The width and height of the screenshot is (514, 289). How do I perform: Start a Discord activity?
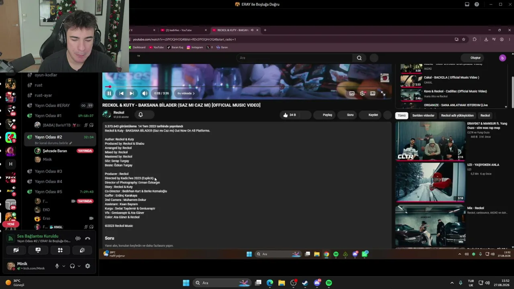60,250
